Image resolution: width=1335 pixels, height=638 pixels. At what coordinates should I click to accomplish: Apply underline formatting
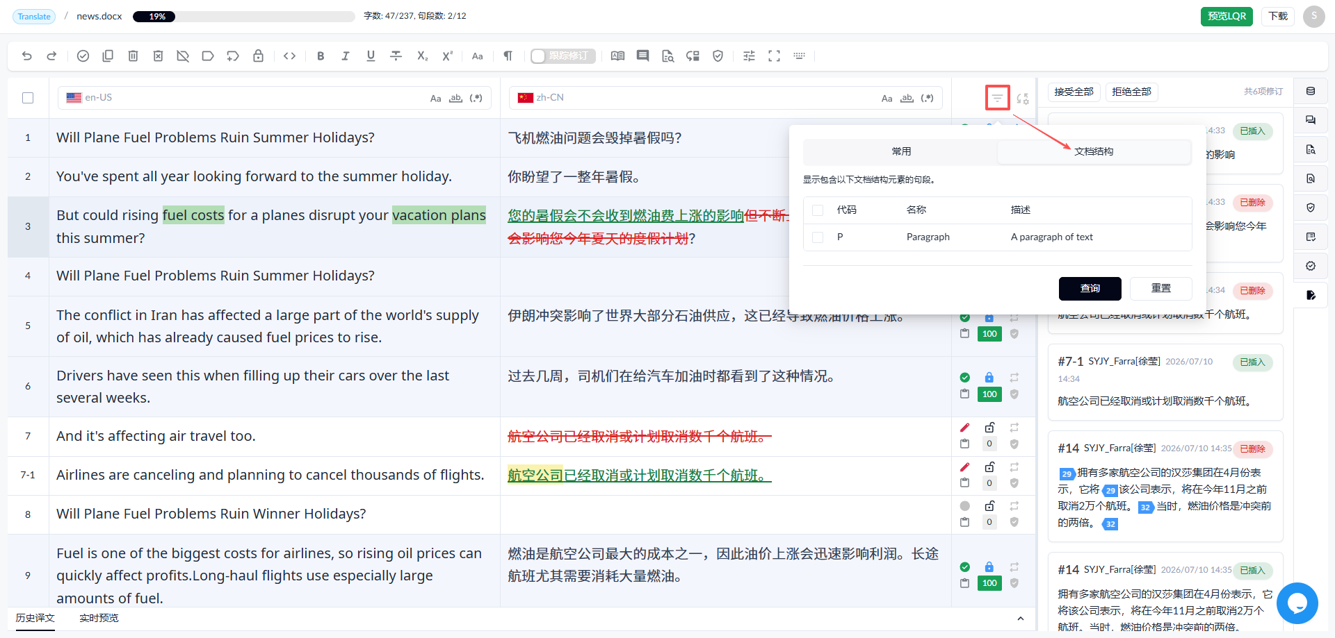click(x=371, y=56)
